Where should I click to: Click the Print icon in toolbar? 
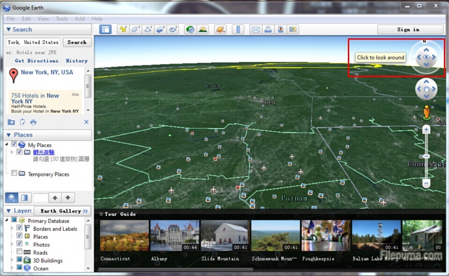pos(268,29)
